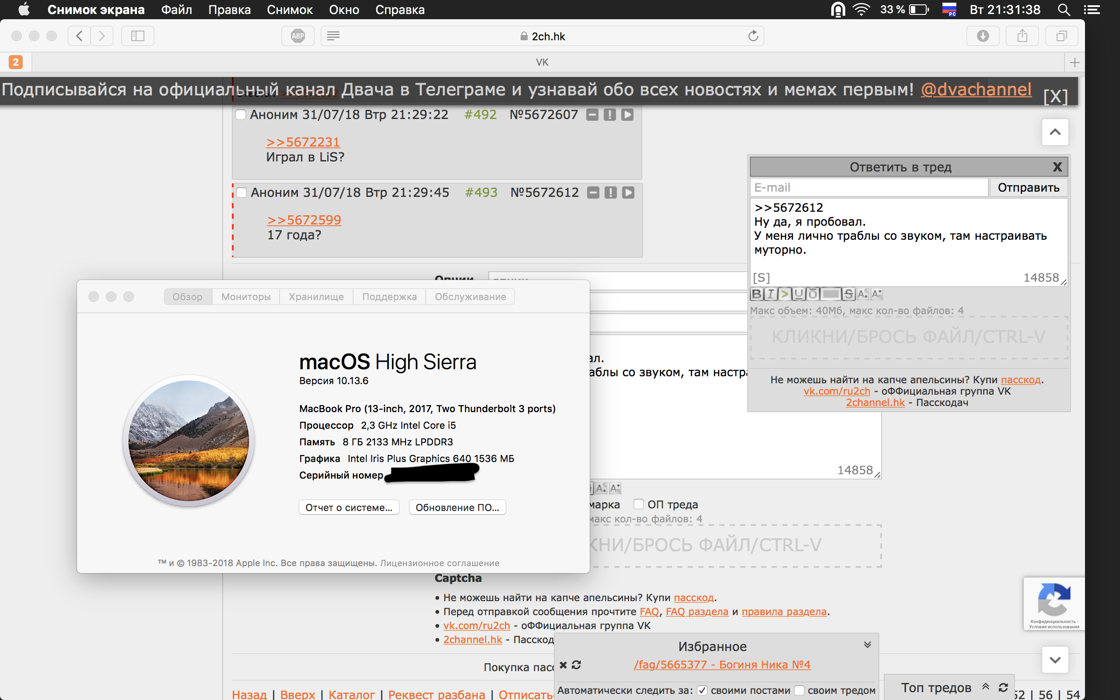
Task: Open favorite thread Богиня Ника №4
Action: coord(722,665)
